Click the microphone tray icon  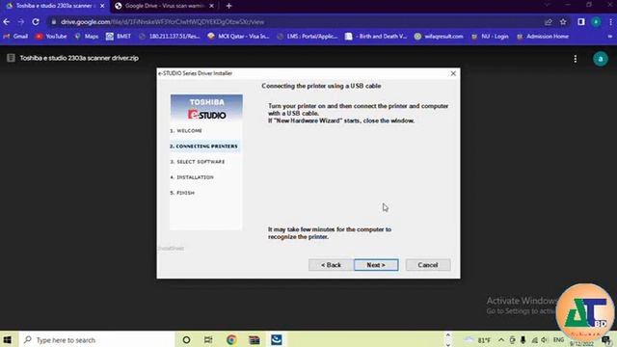click(523, 340)
